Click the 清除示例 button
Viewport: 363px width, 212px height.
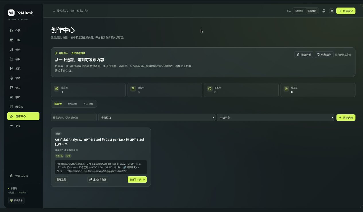point(304,55)
